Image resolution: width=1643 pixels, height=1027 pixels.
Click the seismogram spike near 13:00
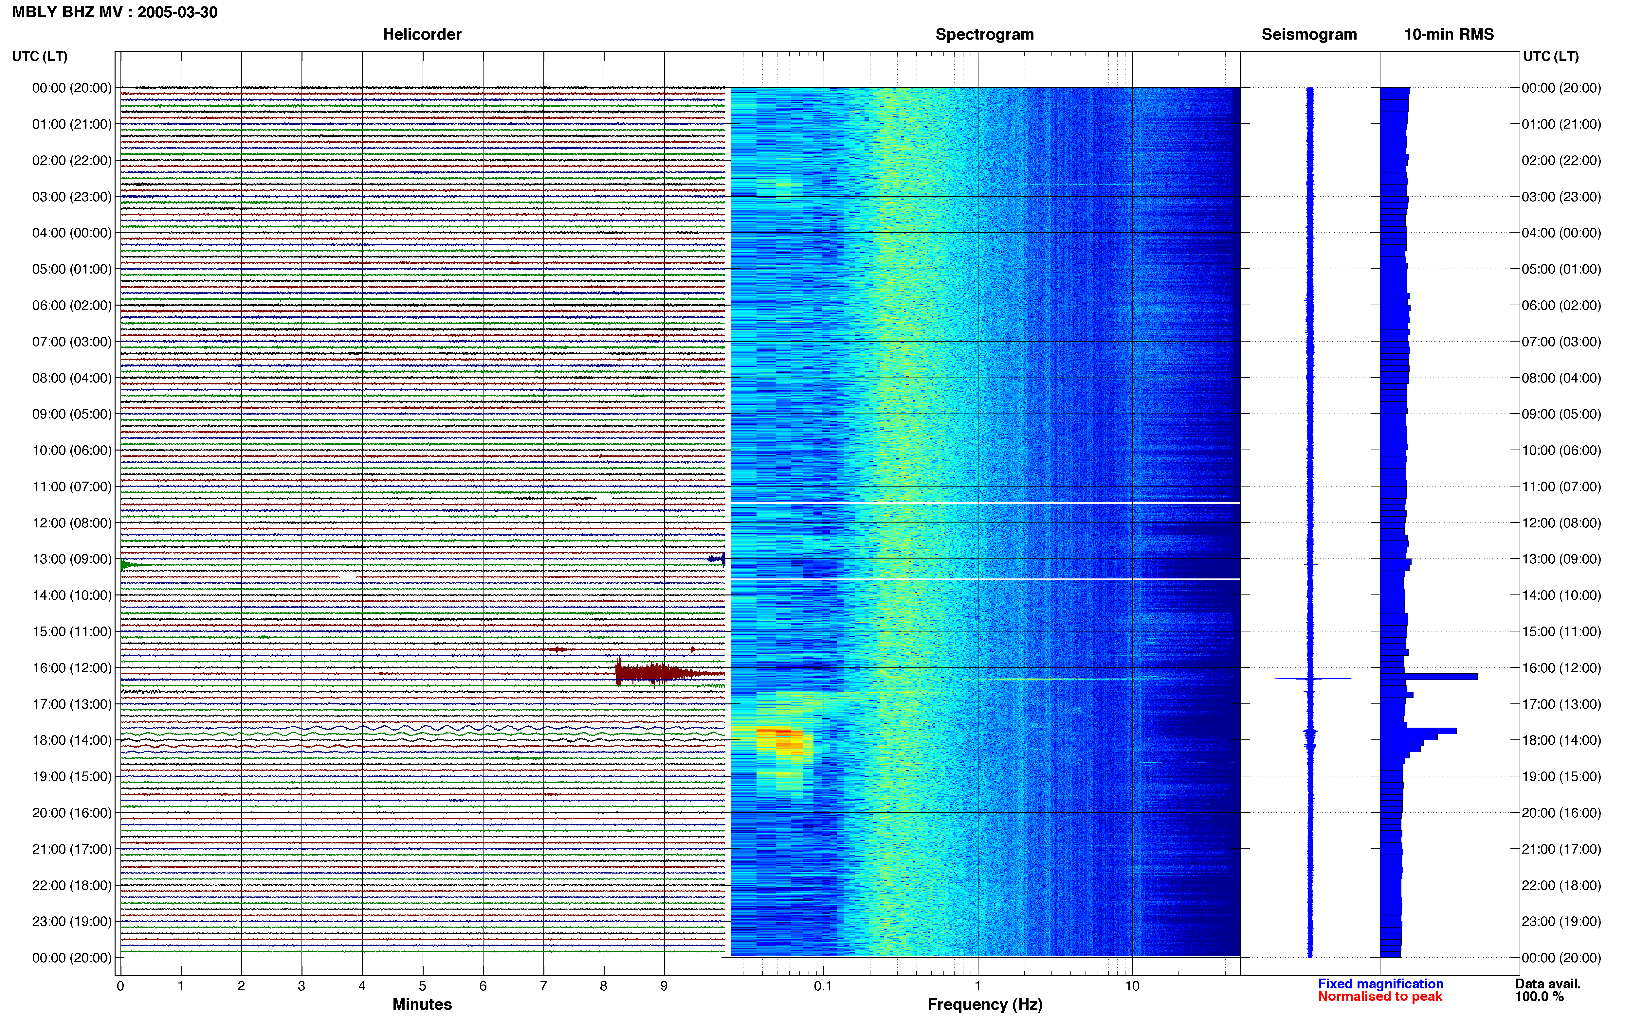[x=1308, y=564]
